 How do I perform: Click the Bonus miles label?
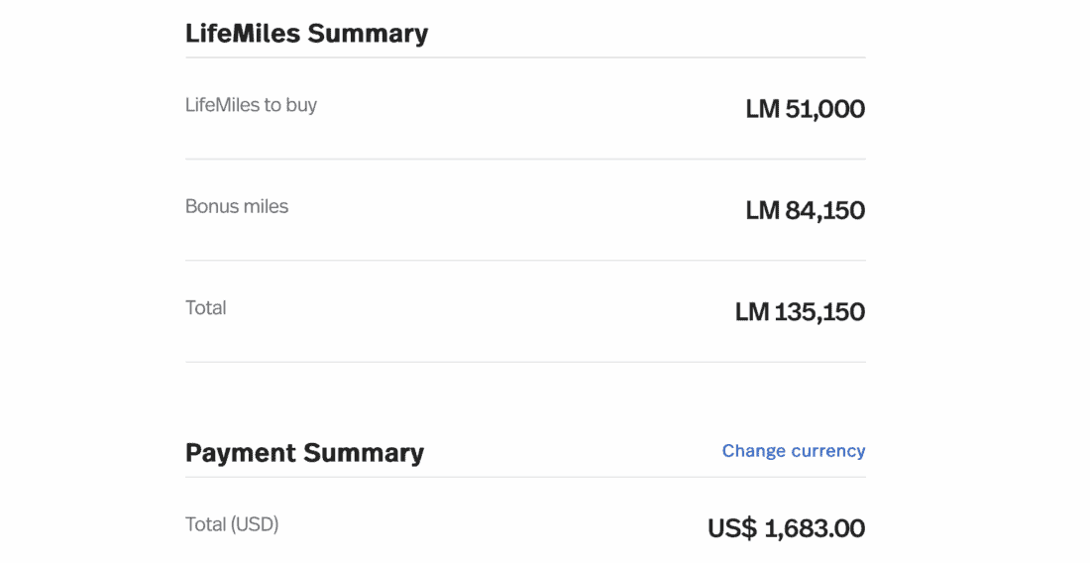coord(237,207)
